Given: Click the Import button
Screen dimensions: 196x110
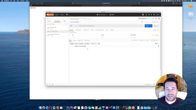Looking at the screenshot, I should pyautogui.click(x=57, y=15).
